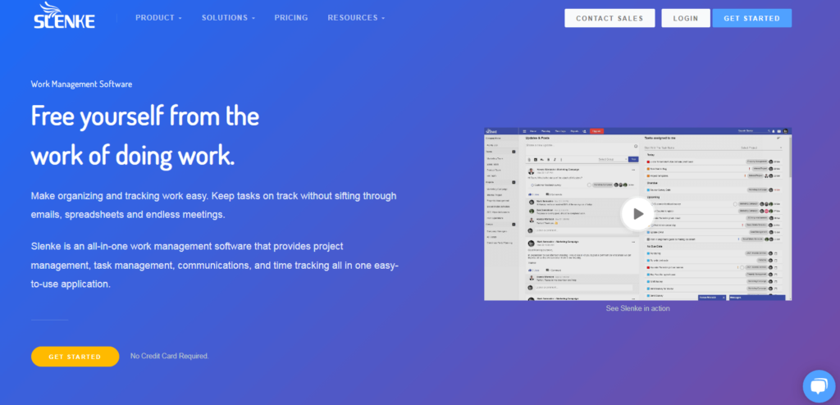Screen dimensions: 840x405
Task: Click the Login button
Action: (686, 18)
